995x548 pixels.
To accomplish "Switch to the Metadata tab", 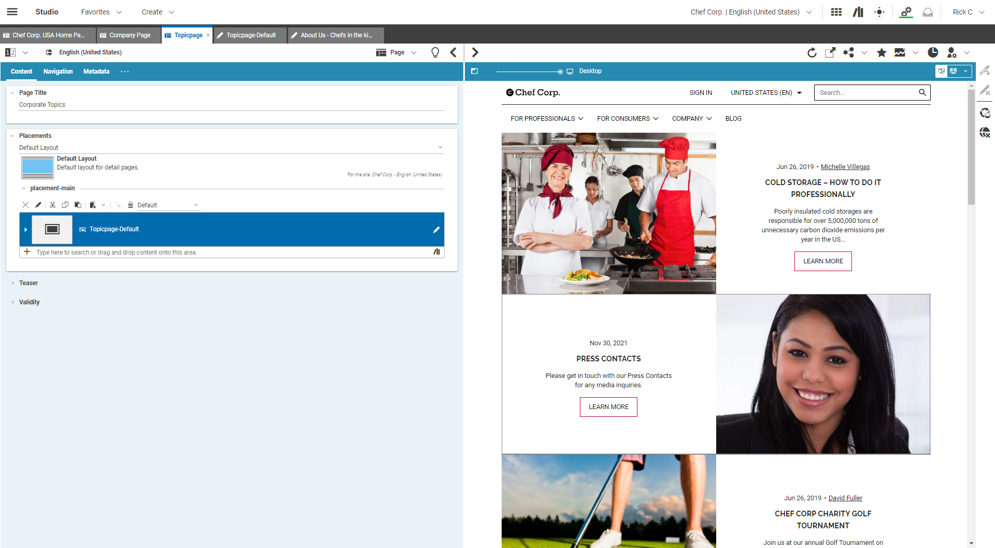I will pyautogui.click(x=96, y=72).
